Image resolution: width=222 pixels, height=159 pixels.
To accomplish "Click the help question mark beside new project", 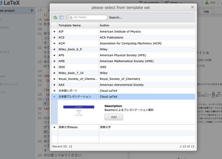I will (x=31, y=11).
